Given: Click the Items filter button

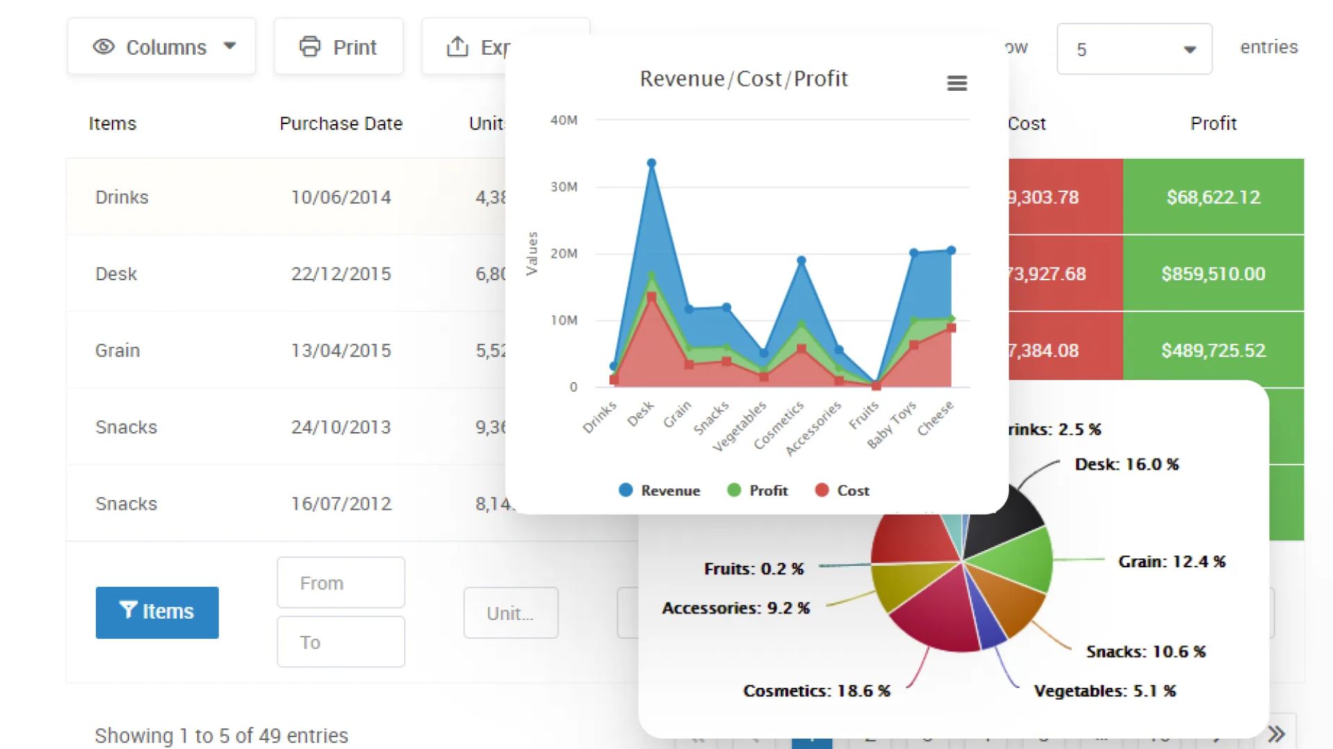Looking at the screenshot, I should [x=157, y=611].
